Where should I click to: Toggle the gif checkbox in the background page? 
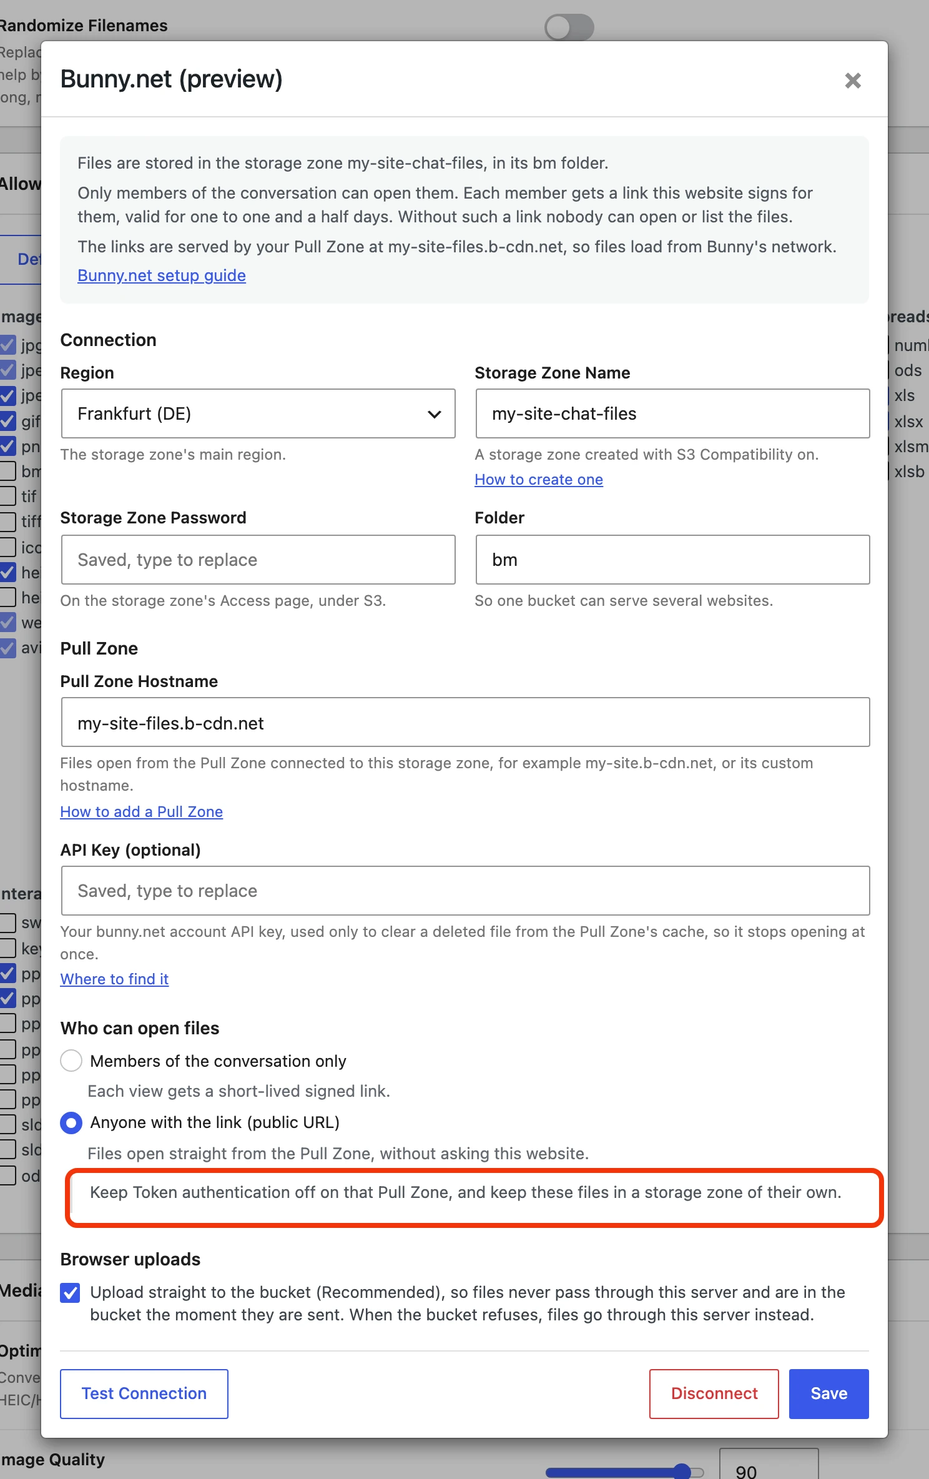pos(8,421)
